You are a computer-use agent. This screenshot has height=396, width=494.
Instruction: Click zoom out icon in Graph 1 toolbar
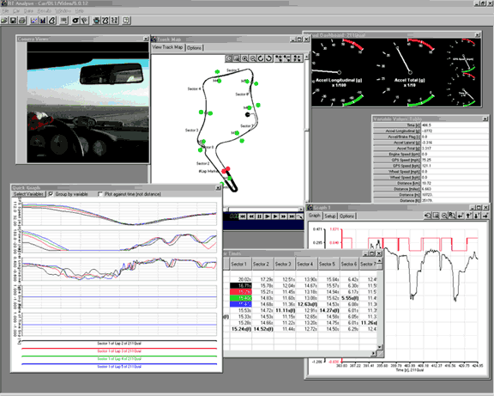(444, 216)
